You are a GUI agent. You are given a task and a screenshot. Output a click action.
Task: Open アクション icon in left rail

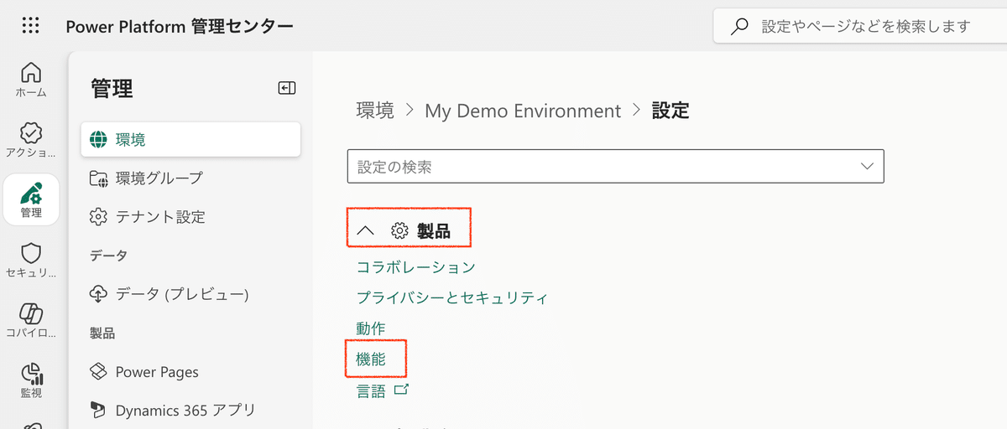(31, 140)
